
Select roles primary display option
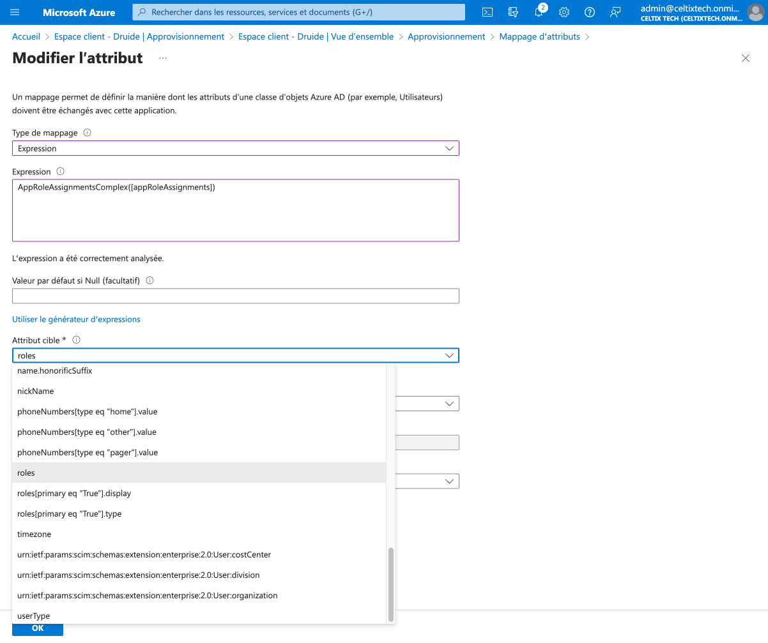[x=199, y=494]
